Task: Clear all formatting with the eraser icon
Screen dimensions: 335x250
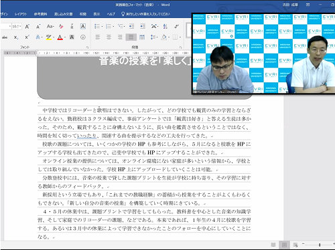Action: tap(61, 27)
